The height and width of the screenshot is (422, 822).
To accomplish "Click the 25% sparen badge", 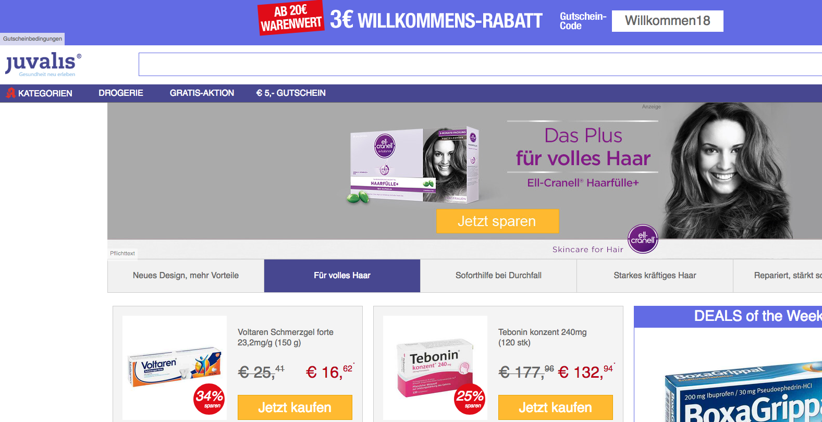I will click(x=470, y=399).
